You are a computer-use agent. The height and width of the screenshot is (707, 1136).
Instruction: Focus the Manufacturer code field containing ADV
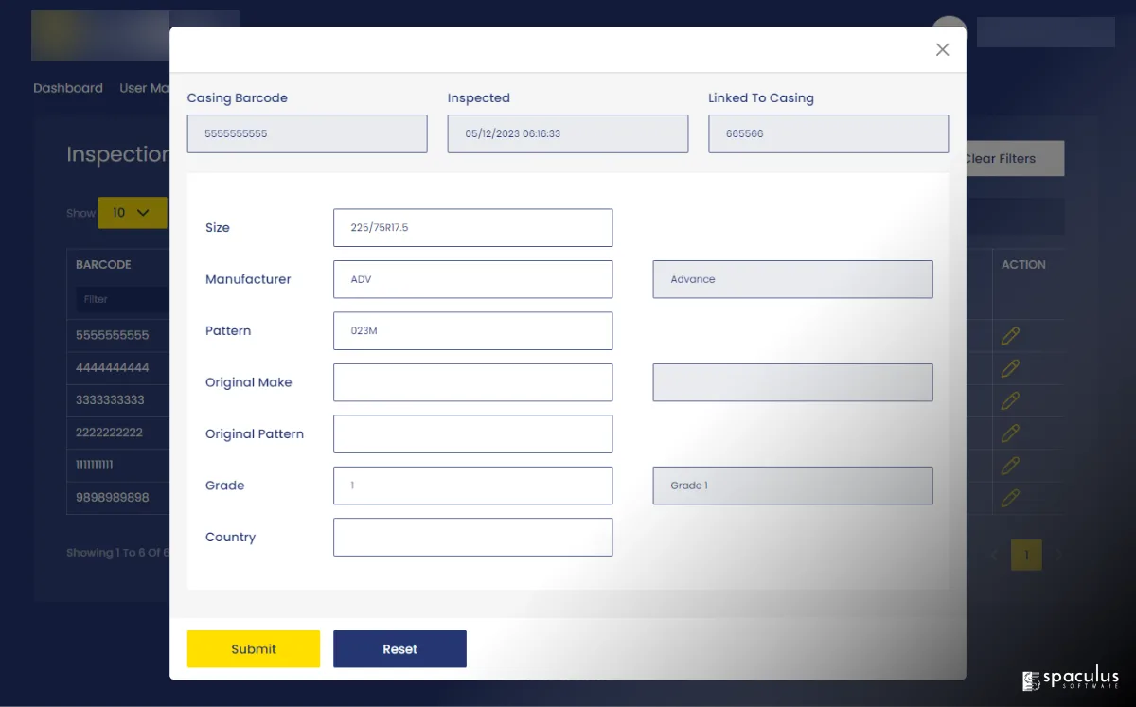[x=472, y=279]
